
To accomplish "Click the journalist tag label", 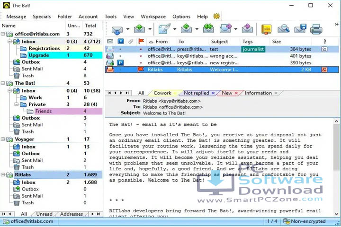I will 253,49.
